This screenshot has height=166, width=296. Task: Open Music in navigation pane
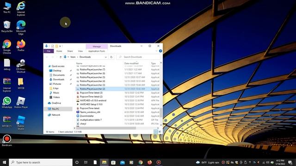click(x=56, y=93)
